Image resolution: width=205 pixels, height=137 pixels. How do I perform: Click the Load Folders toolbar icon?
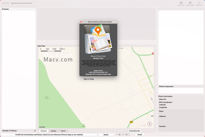tap(190, 3)
